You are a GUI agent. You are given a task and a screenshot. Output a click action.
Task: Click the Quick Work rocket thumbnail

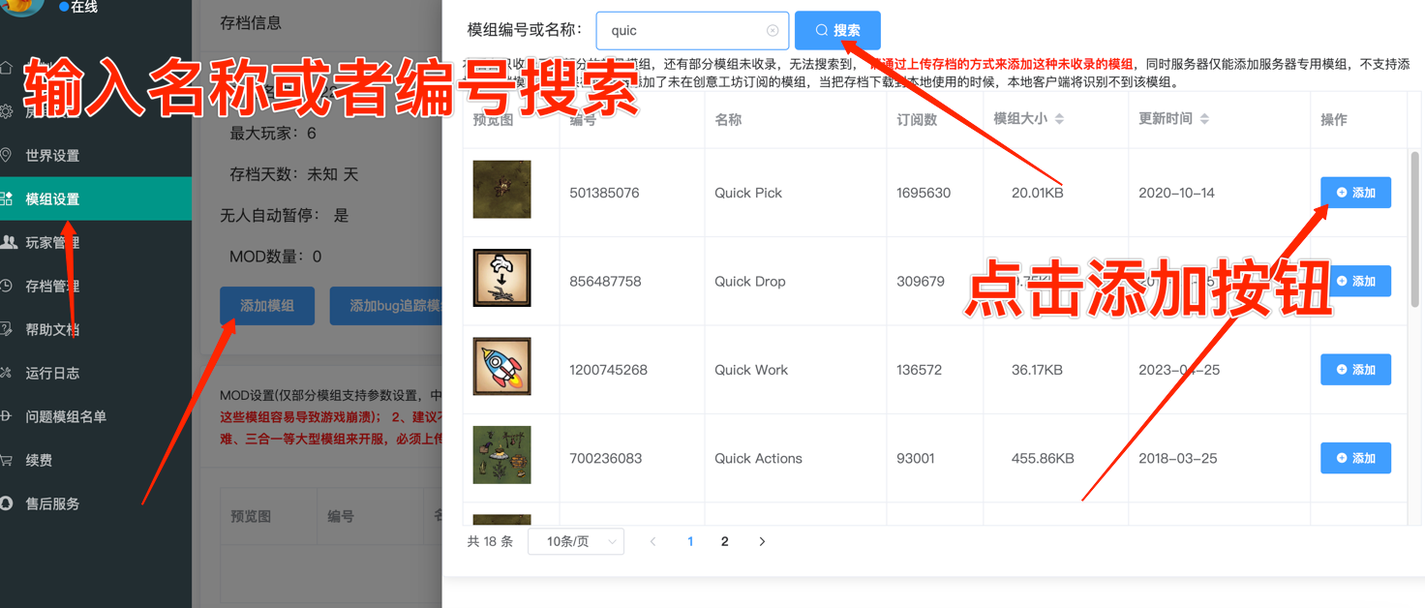click(x=501, y=366)
